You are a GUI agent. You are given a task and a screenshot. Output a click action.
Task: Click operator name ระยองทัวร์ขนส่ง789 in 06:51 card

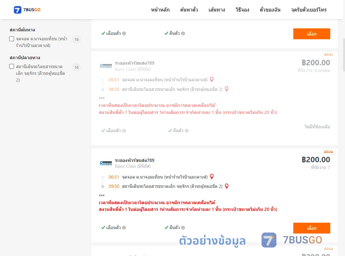pos(134,160)
